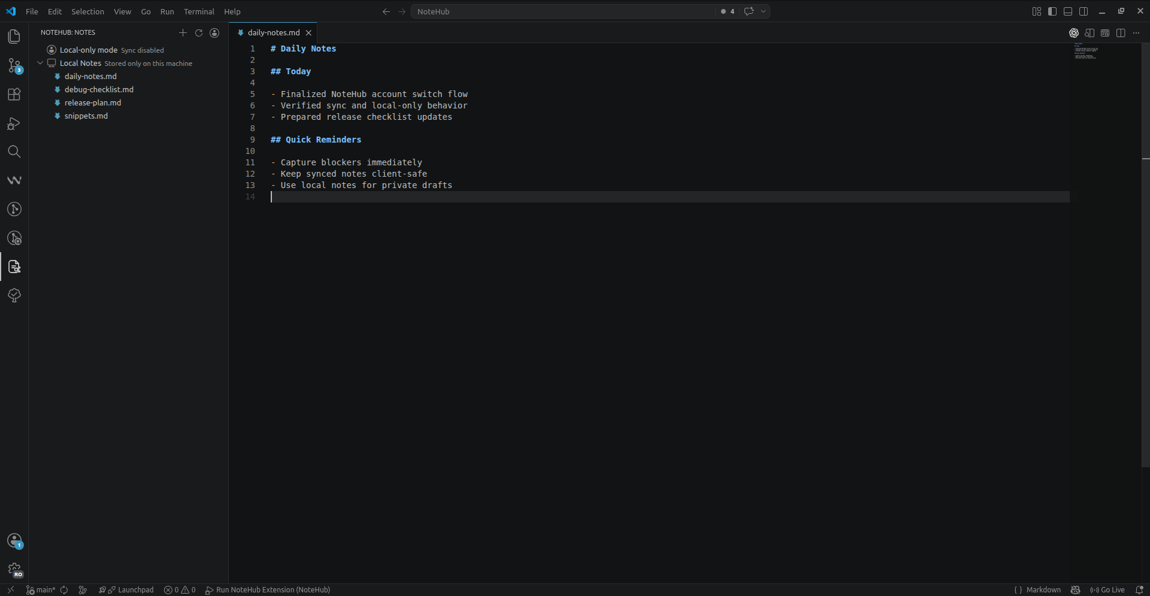
Task: Click the NoteHub command center search box
Action: pyautogui.click(x=563, y=11)
